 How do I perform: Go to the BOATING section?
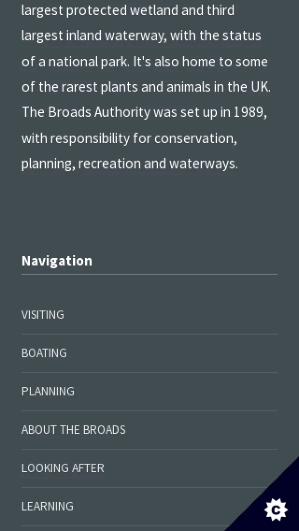[44, 353]
